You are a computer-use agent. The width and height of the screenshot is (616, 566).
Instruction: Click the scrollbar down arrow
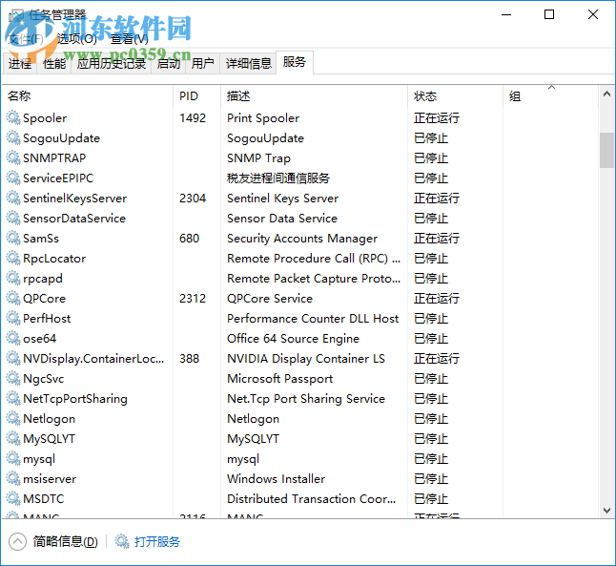606,511
